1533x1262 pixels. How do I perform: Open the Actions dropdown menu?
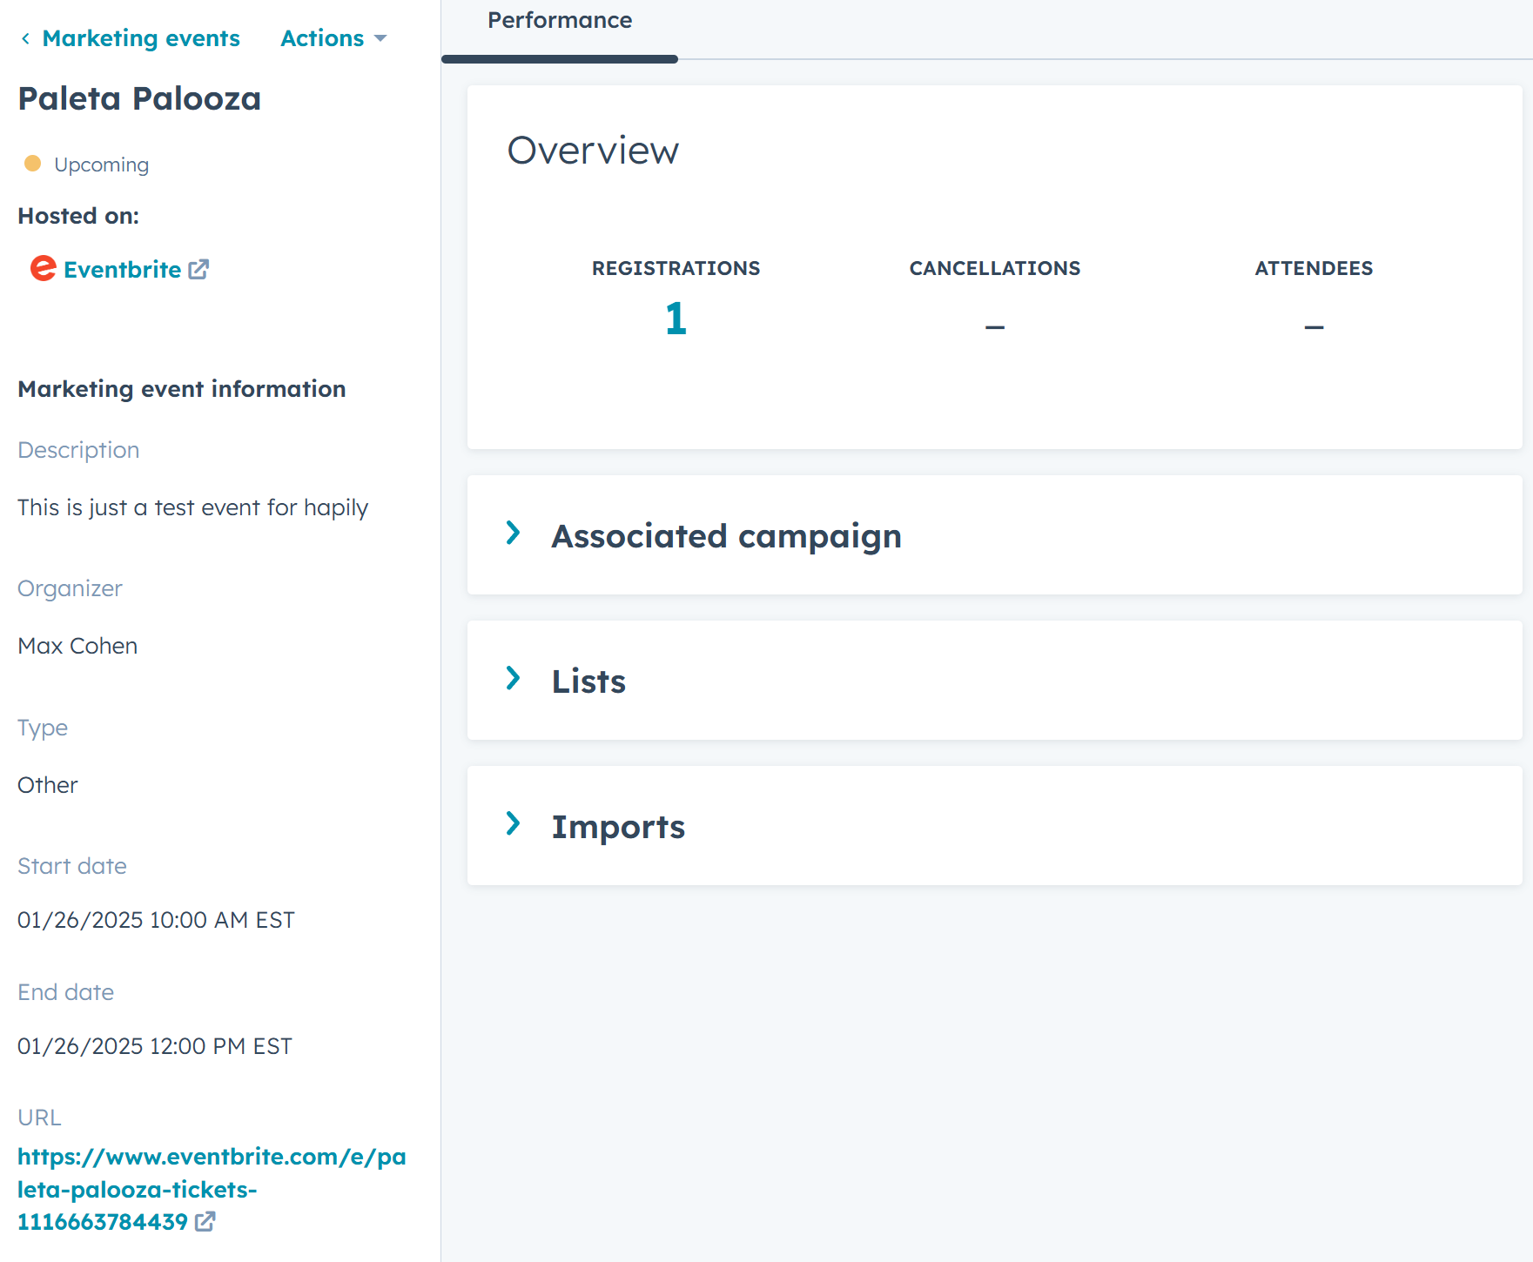click(333, 38)
